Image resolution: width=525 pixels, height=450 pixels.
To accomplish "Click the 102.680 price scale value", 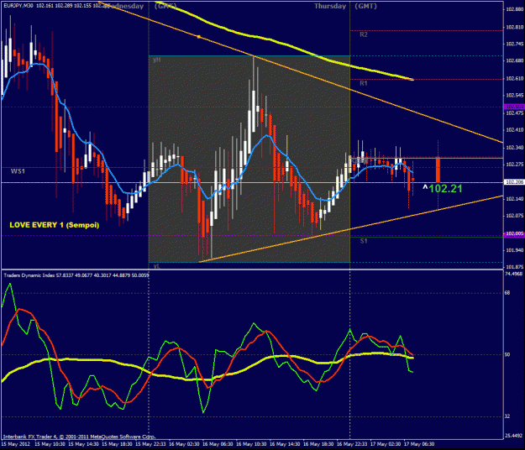I will pyautogui.click(x=515, y=60).
